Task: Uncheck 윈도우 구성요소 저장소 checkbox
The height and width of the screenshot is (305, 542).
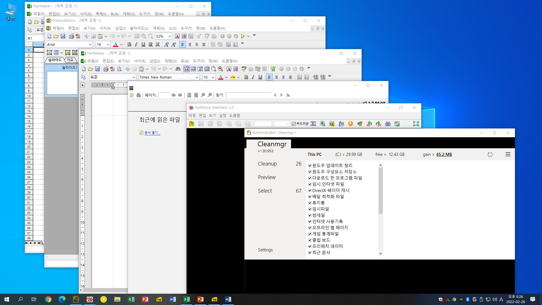Action: [x=310, y=172]
